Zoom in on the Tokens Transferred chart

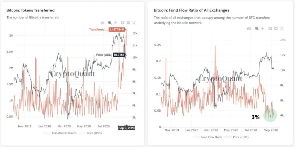pos(123,23)
